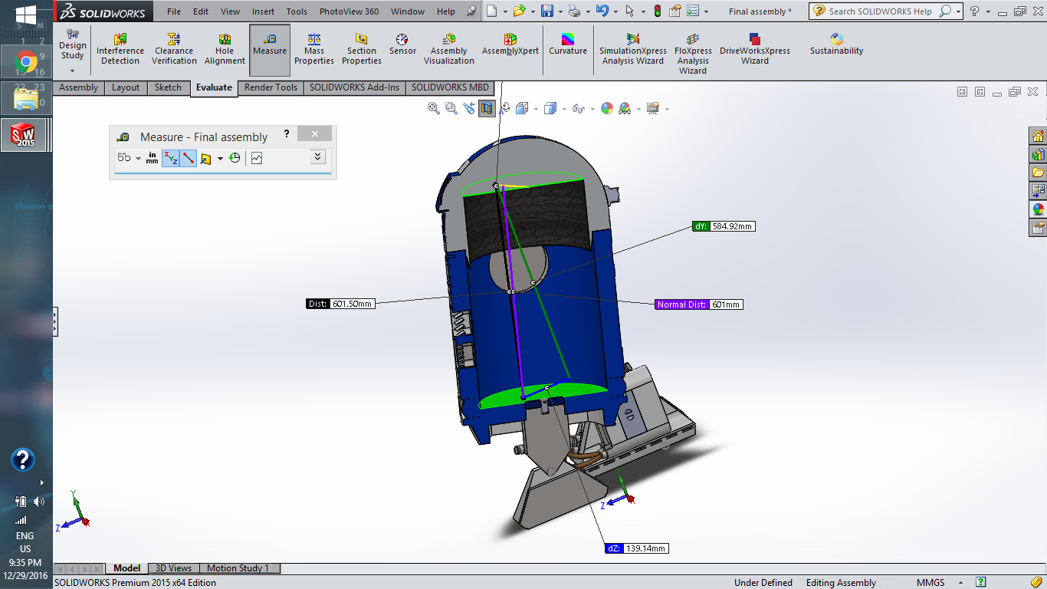Open the Edit menu
This screenshot has height=589, width=1047.
coord(201,12)
